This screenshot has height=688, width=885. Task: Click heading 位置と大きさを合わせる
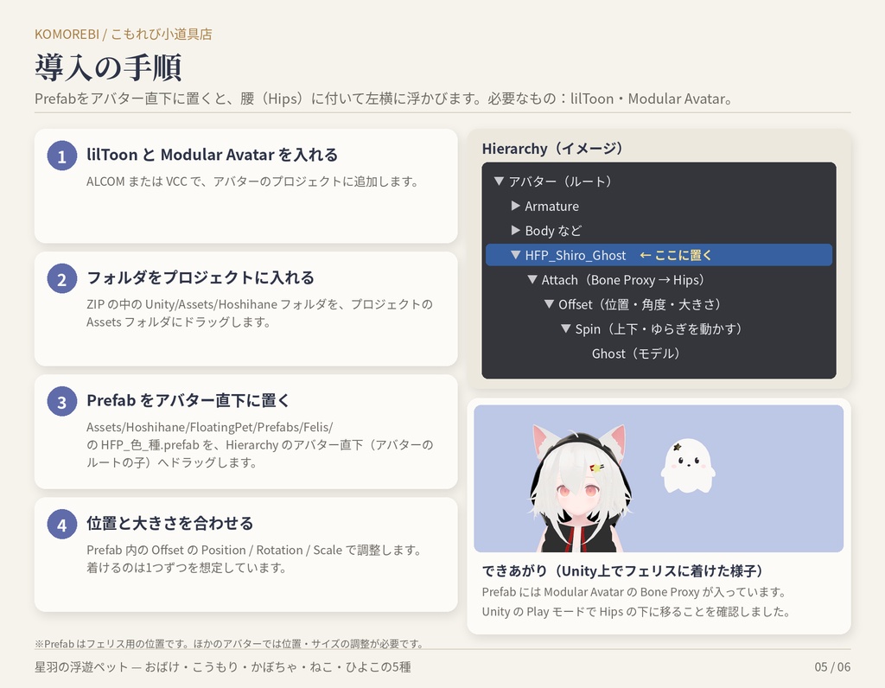170,523
